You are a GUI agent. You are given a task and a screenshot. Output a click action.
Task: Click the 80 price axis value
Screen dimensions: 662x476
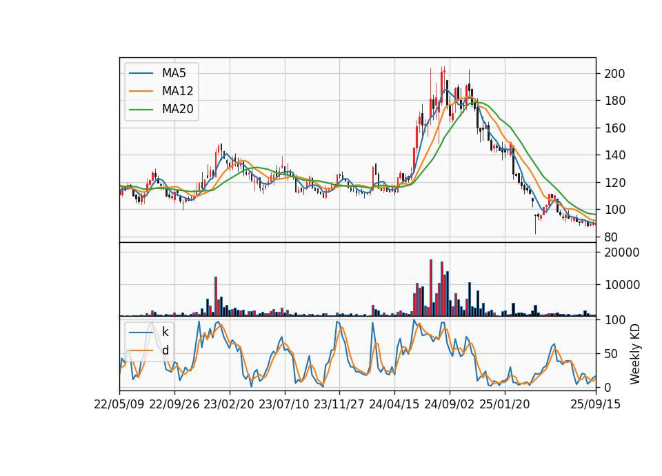click(x=612, y=237)
